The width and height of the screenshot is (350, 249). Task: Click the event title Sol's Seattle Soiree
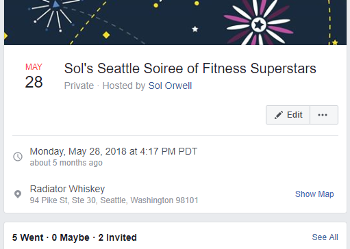[x=190, y=68]
